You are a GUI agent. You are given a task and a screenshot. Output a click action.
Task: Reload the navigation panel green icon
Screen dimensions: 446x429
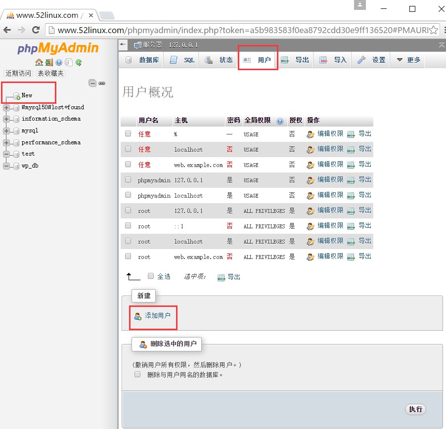point(79,62)
